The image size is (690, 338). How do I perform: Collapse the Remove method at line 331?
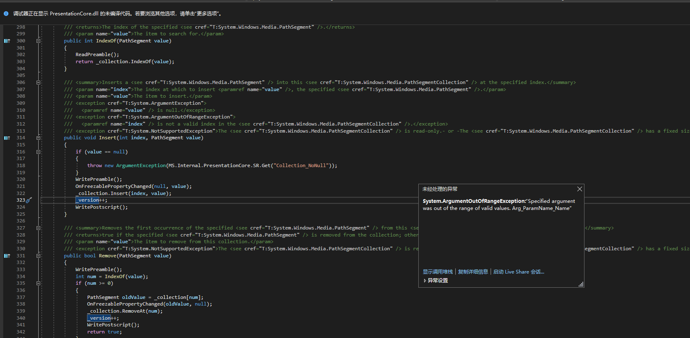coord(38,256)
